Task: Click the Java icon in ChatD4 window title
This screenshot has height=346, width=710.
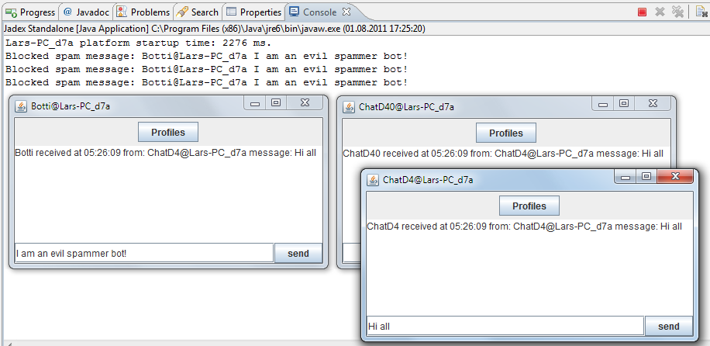Action: pyautogui.click(x=373, y=179)
